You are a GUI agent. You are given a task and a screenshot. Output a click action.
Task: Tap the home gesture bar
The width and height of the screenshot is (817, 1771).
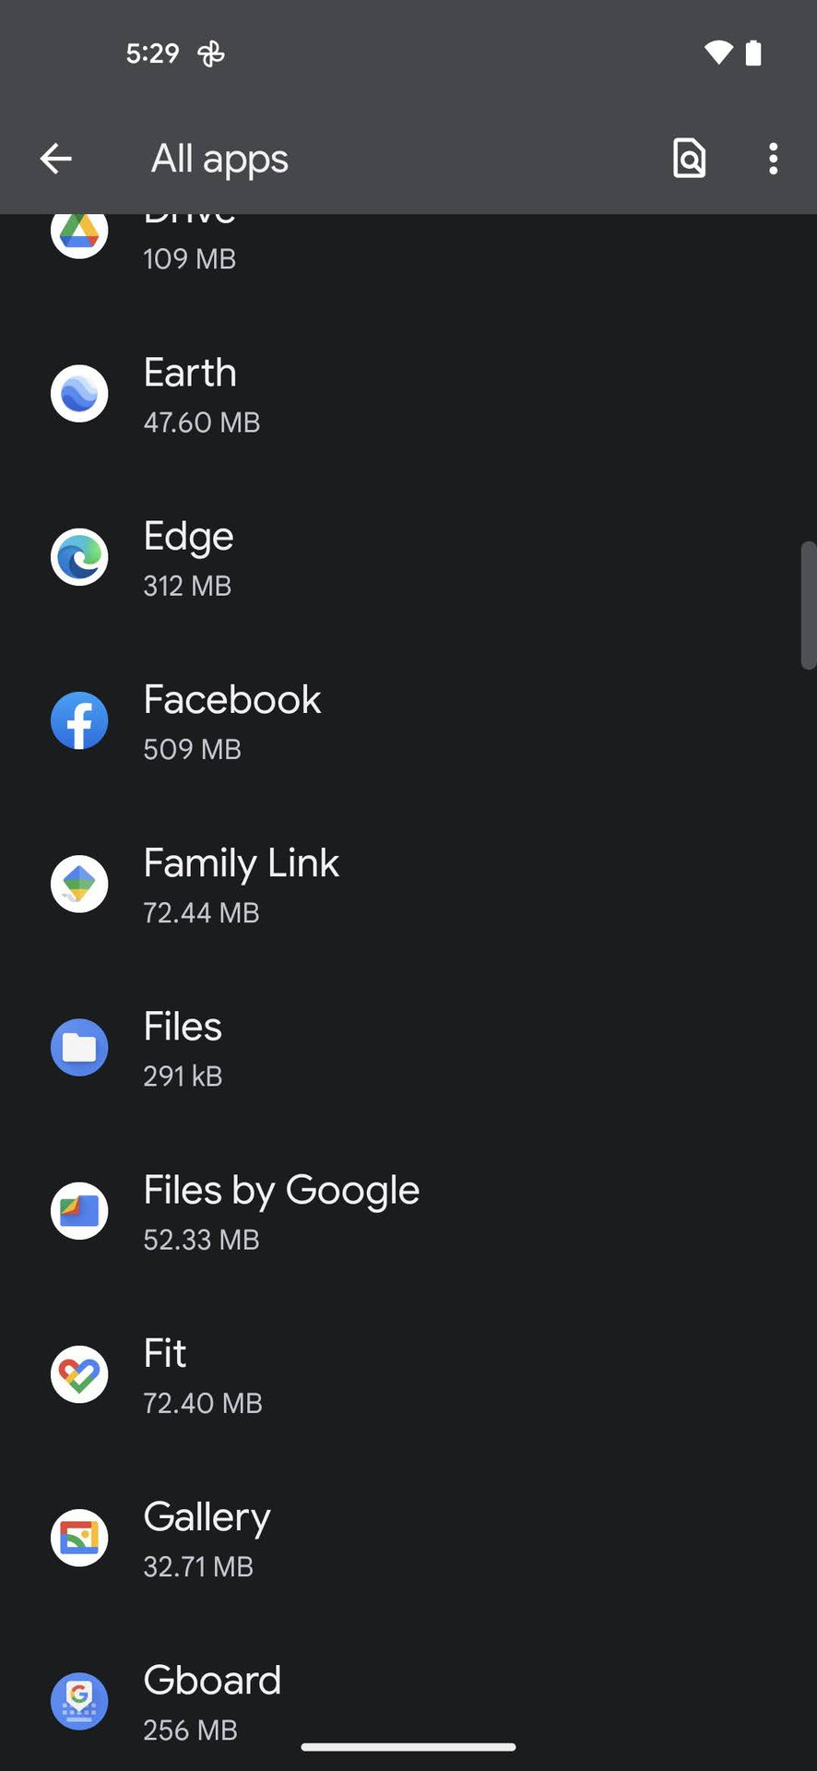pyautogui.click(x=408, y=1746)
